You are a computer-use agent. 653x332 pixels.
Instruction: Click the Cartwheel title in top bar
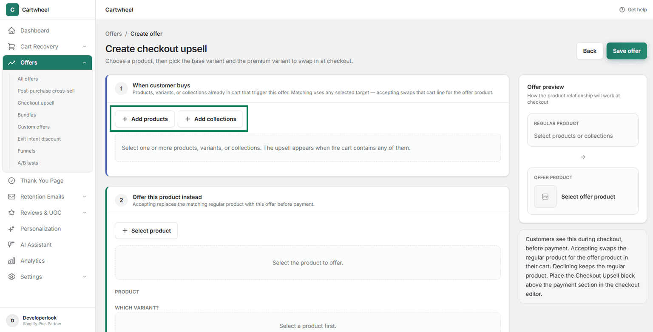(119, 10)
